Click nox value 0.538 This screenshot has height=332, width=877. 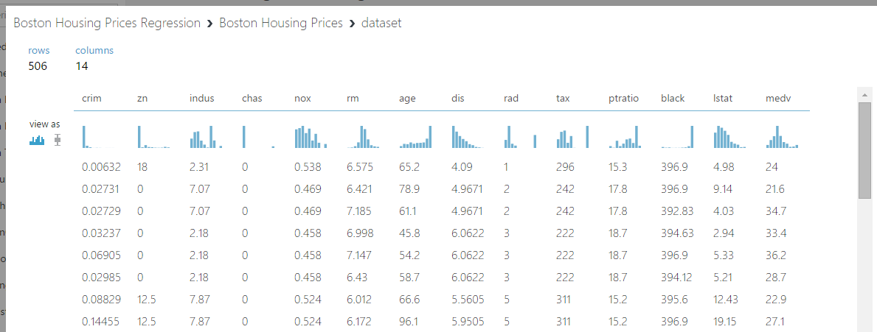click(308, 167)
